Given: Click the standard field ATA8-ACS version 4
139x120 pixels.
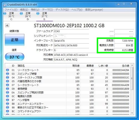Looking at the screenshot, I should click(x=94, y=55).
